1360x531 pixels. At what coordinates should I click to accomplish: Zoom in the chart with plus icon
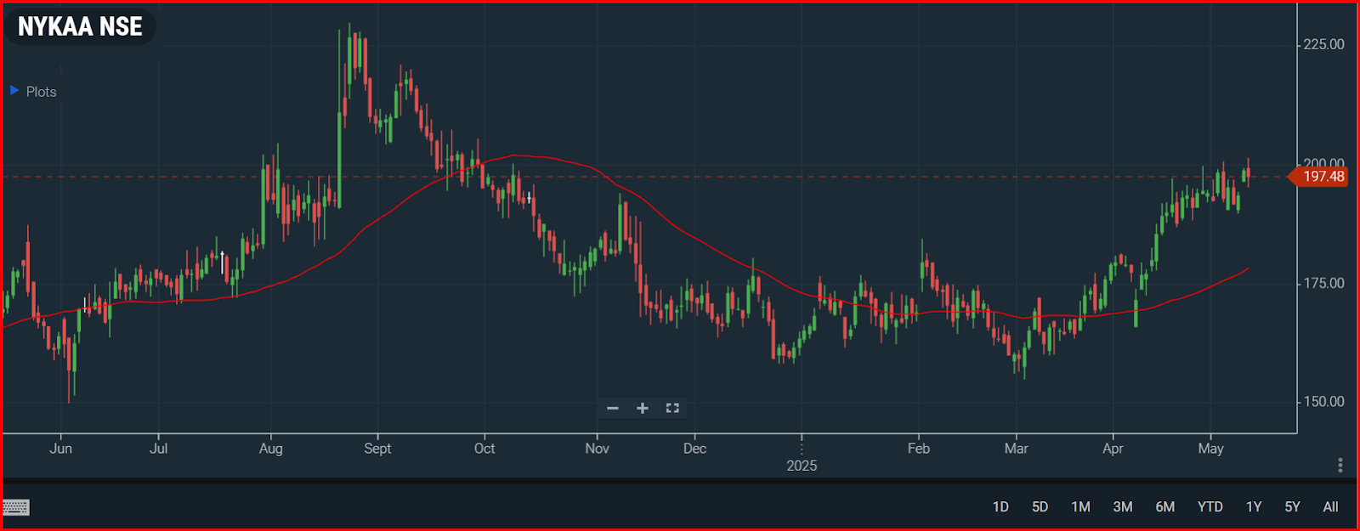coord(643,409)
